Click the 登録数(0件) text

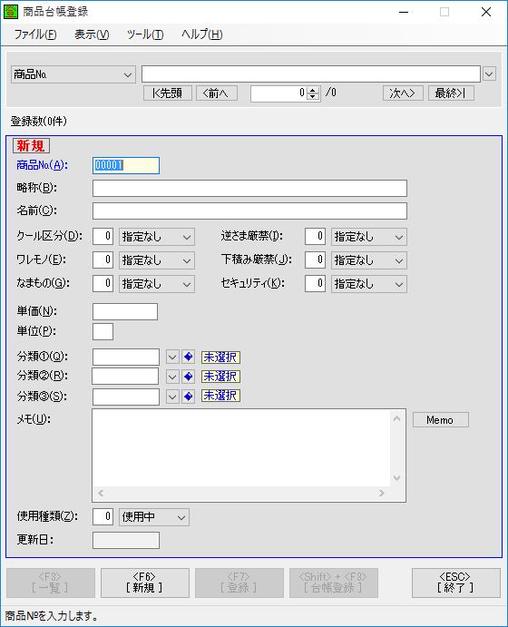pos(39,122)
